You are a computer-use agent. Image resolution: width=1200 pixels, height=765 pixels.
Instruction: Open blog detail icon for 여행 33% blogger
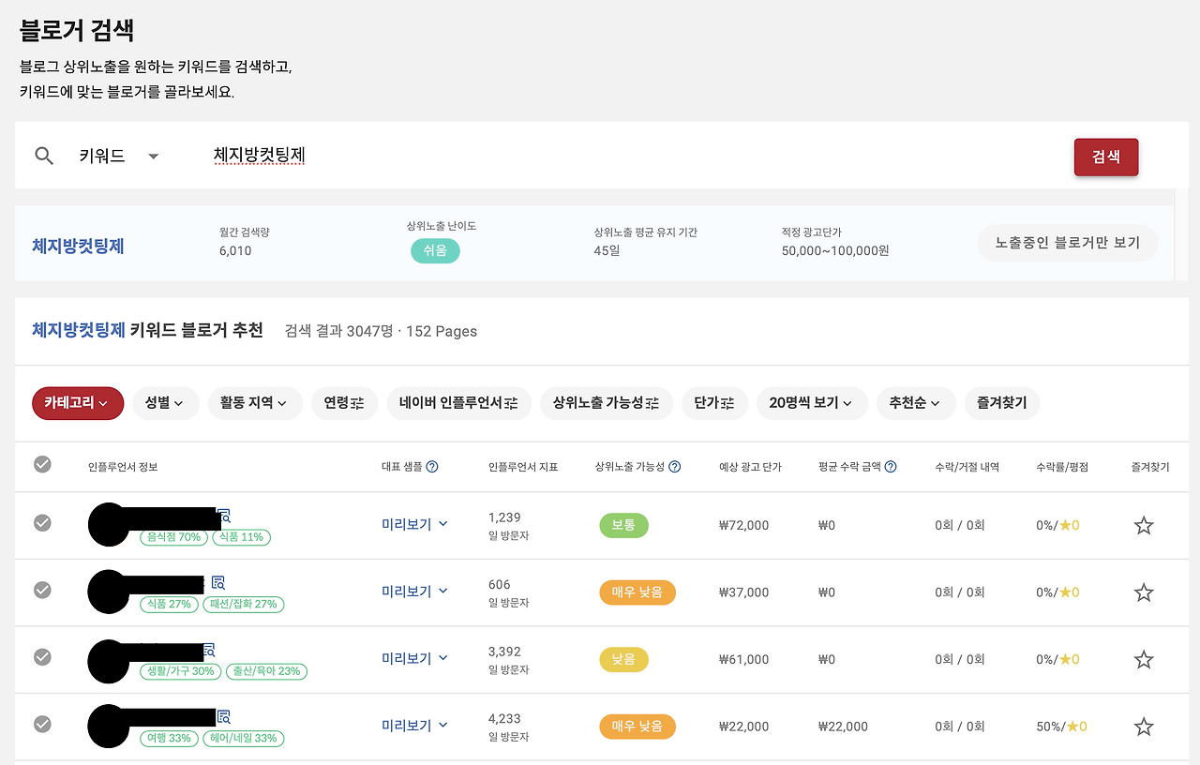[x=224, y=717]
